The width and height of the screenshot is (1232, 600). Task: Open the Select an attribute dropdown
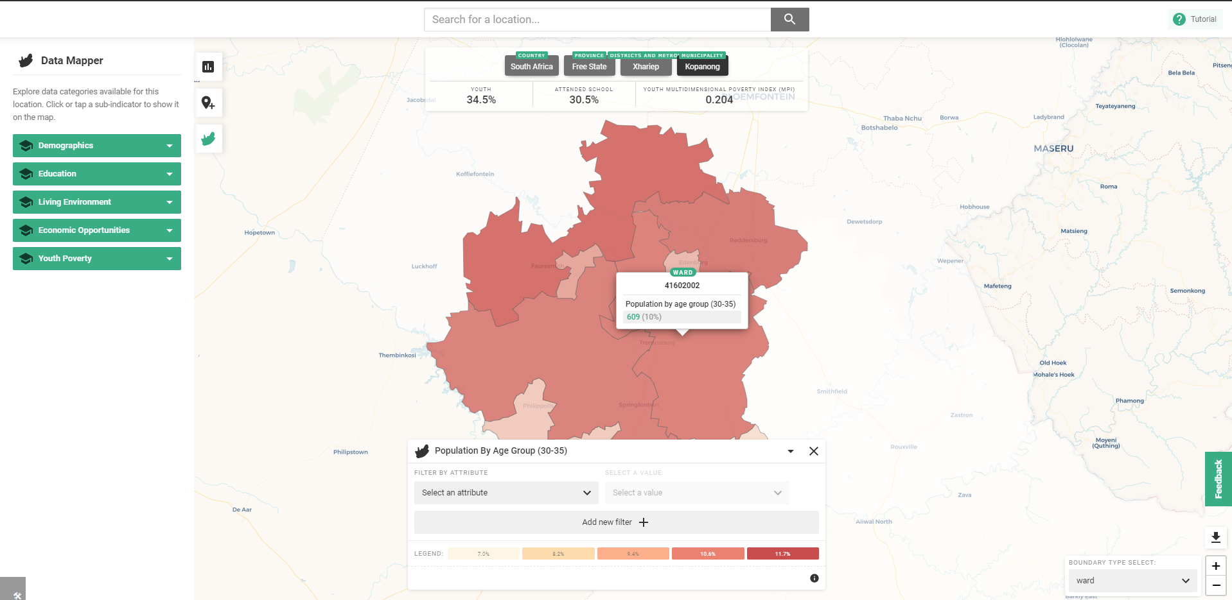coord(506,493)
